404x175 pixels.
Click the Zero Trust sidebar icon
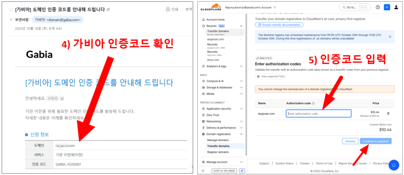click(204, 115)
